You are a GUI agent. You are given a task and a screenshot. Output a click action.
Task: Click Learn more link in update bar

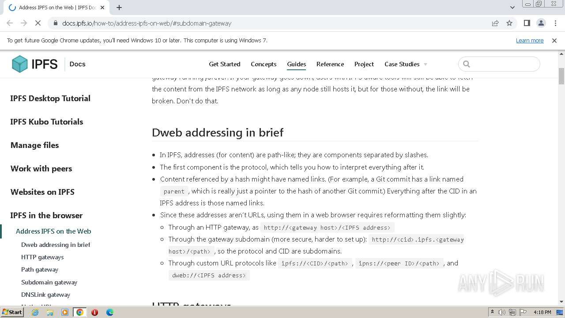tap(530, 41)
